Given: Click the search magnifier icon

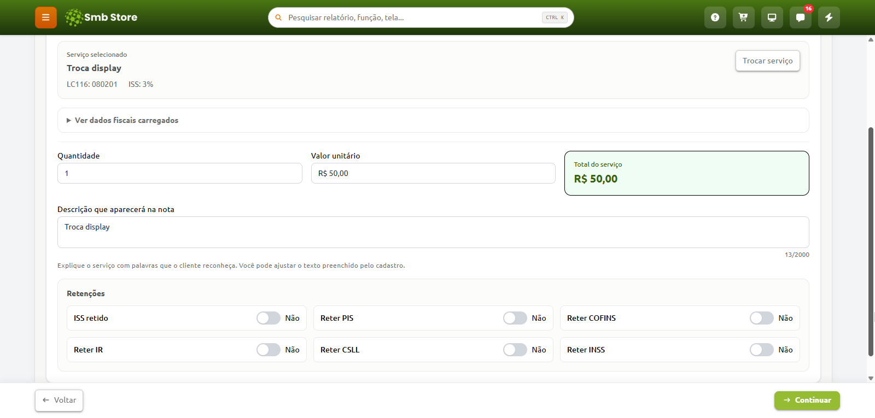Looking at the screenshot, I should click(278, 17).
